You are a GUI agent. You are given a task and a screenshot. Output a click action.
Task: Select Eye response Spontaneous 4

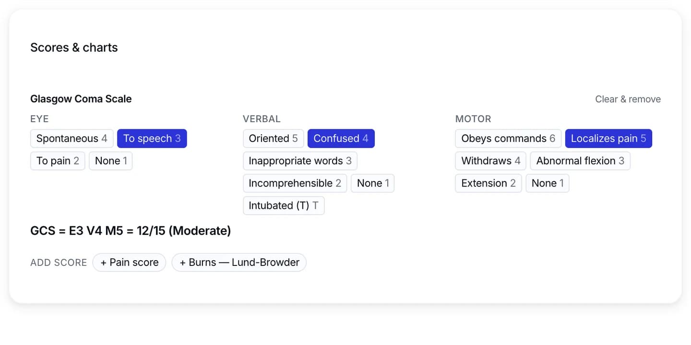point(72,138)
